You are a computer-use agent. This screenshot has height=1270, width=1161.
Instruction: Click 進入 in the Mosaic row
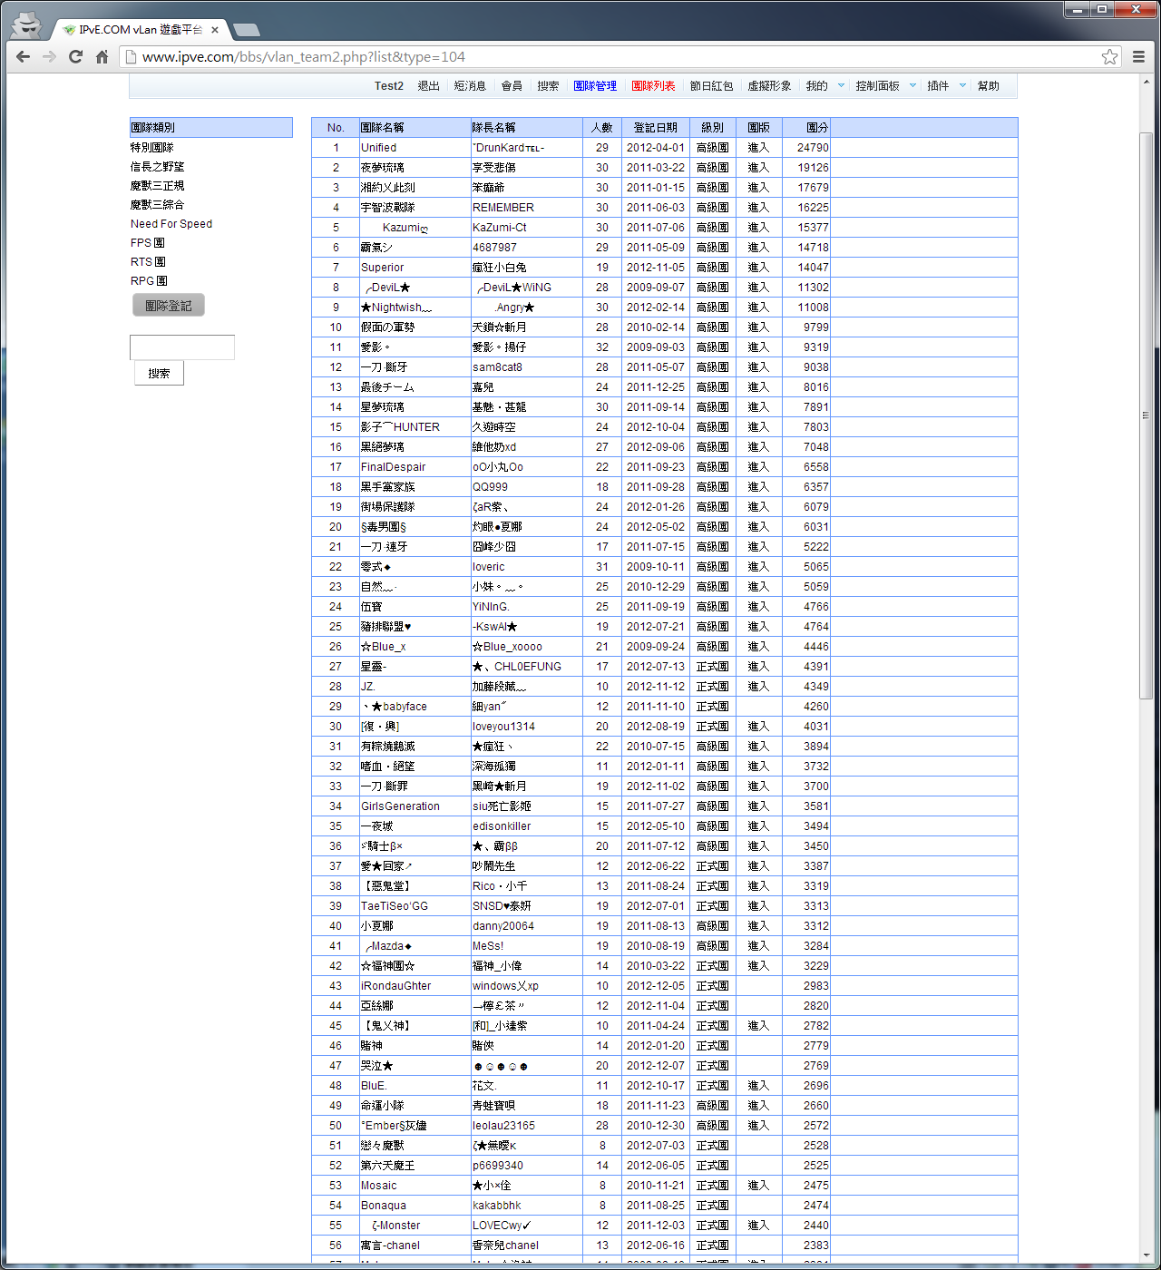758,1186
